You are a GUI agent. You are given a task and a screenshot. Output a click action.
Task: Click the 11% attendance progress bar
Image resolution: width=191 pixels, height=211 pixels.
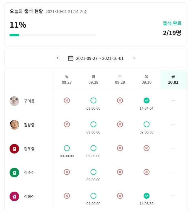click(53, 35)
